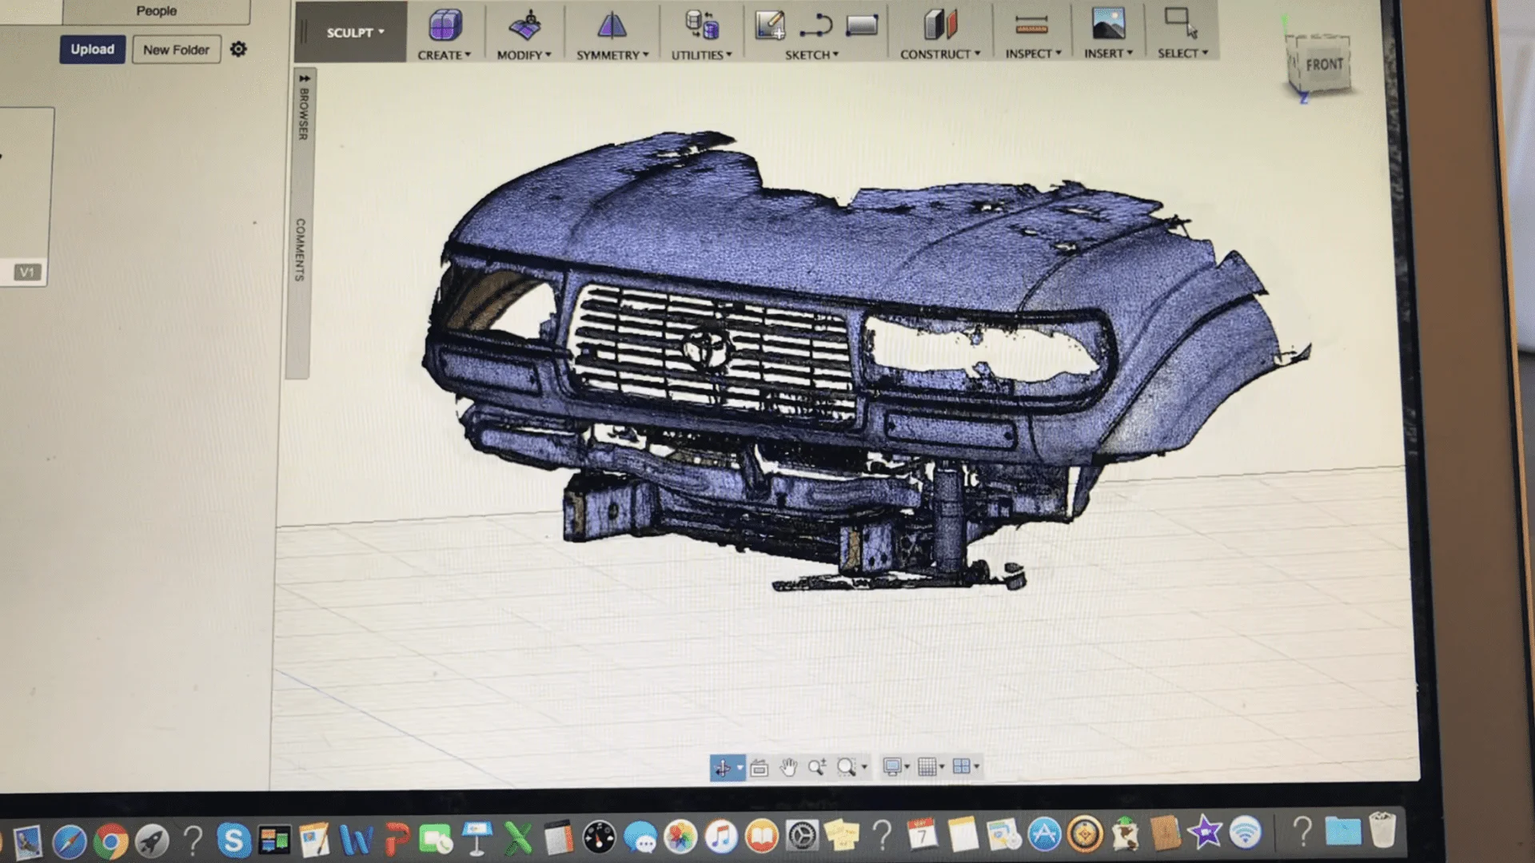Viewport: 1535px width, 863px height.
Task: Click the Inspect measure icon
Action: 1031,25
